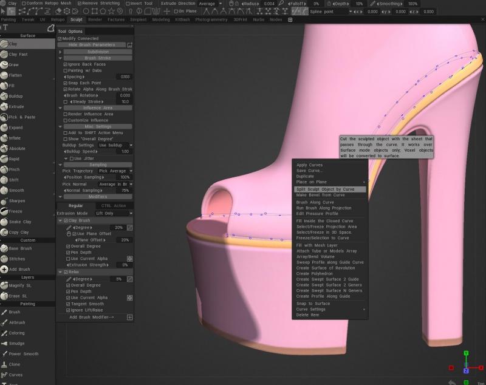Click Add Brush Modifier button

pyautogui.click(x=91, y=317)
